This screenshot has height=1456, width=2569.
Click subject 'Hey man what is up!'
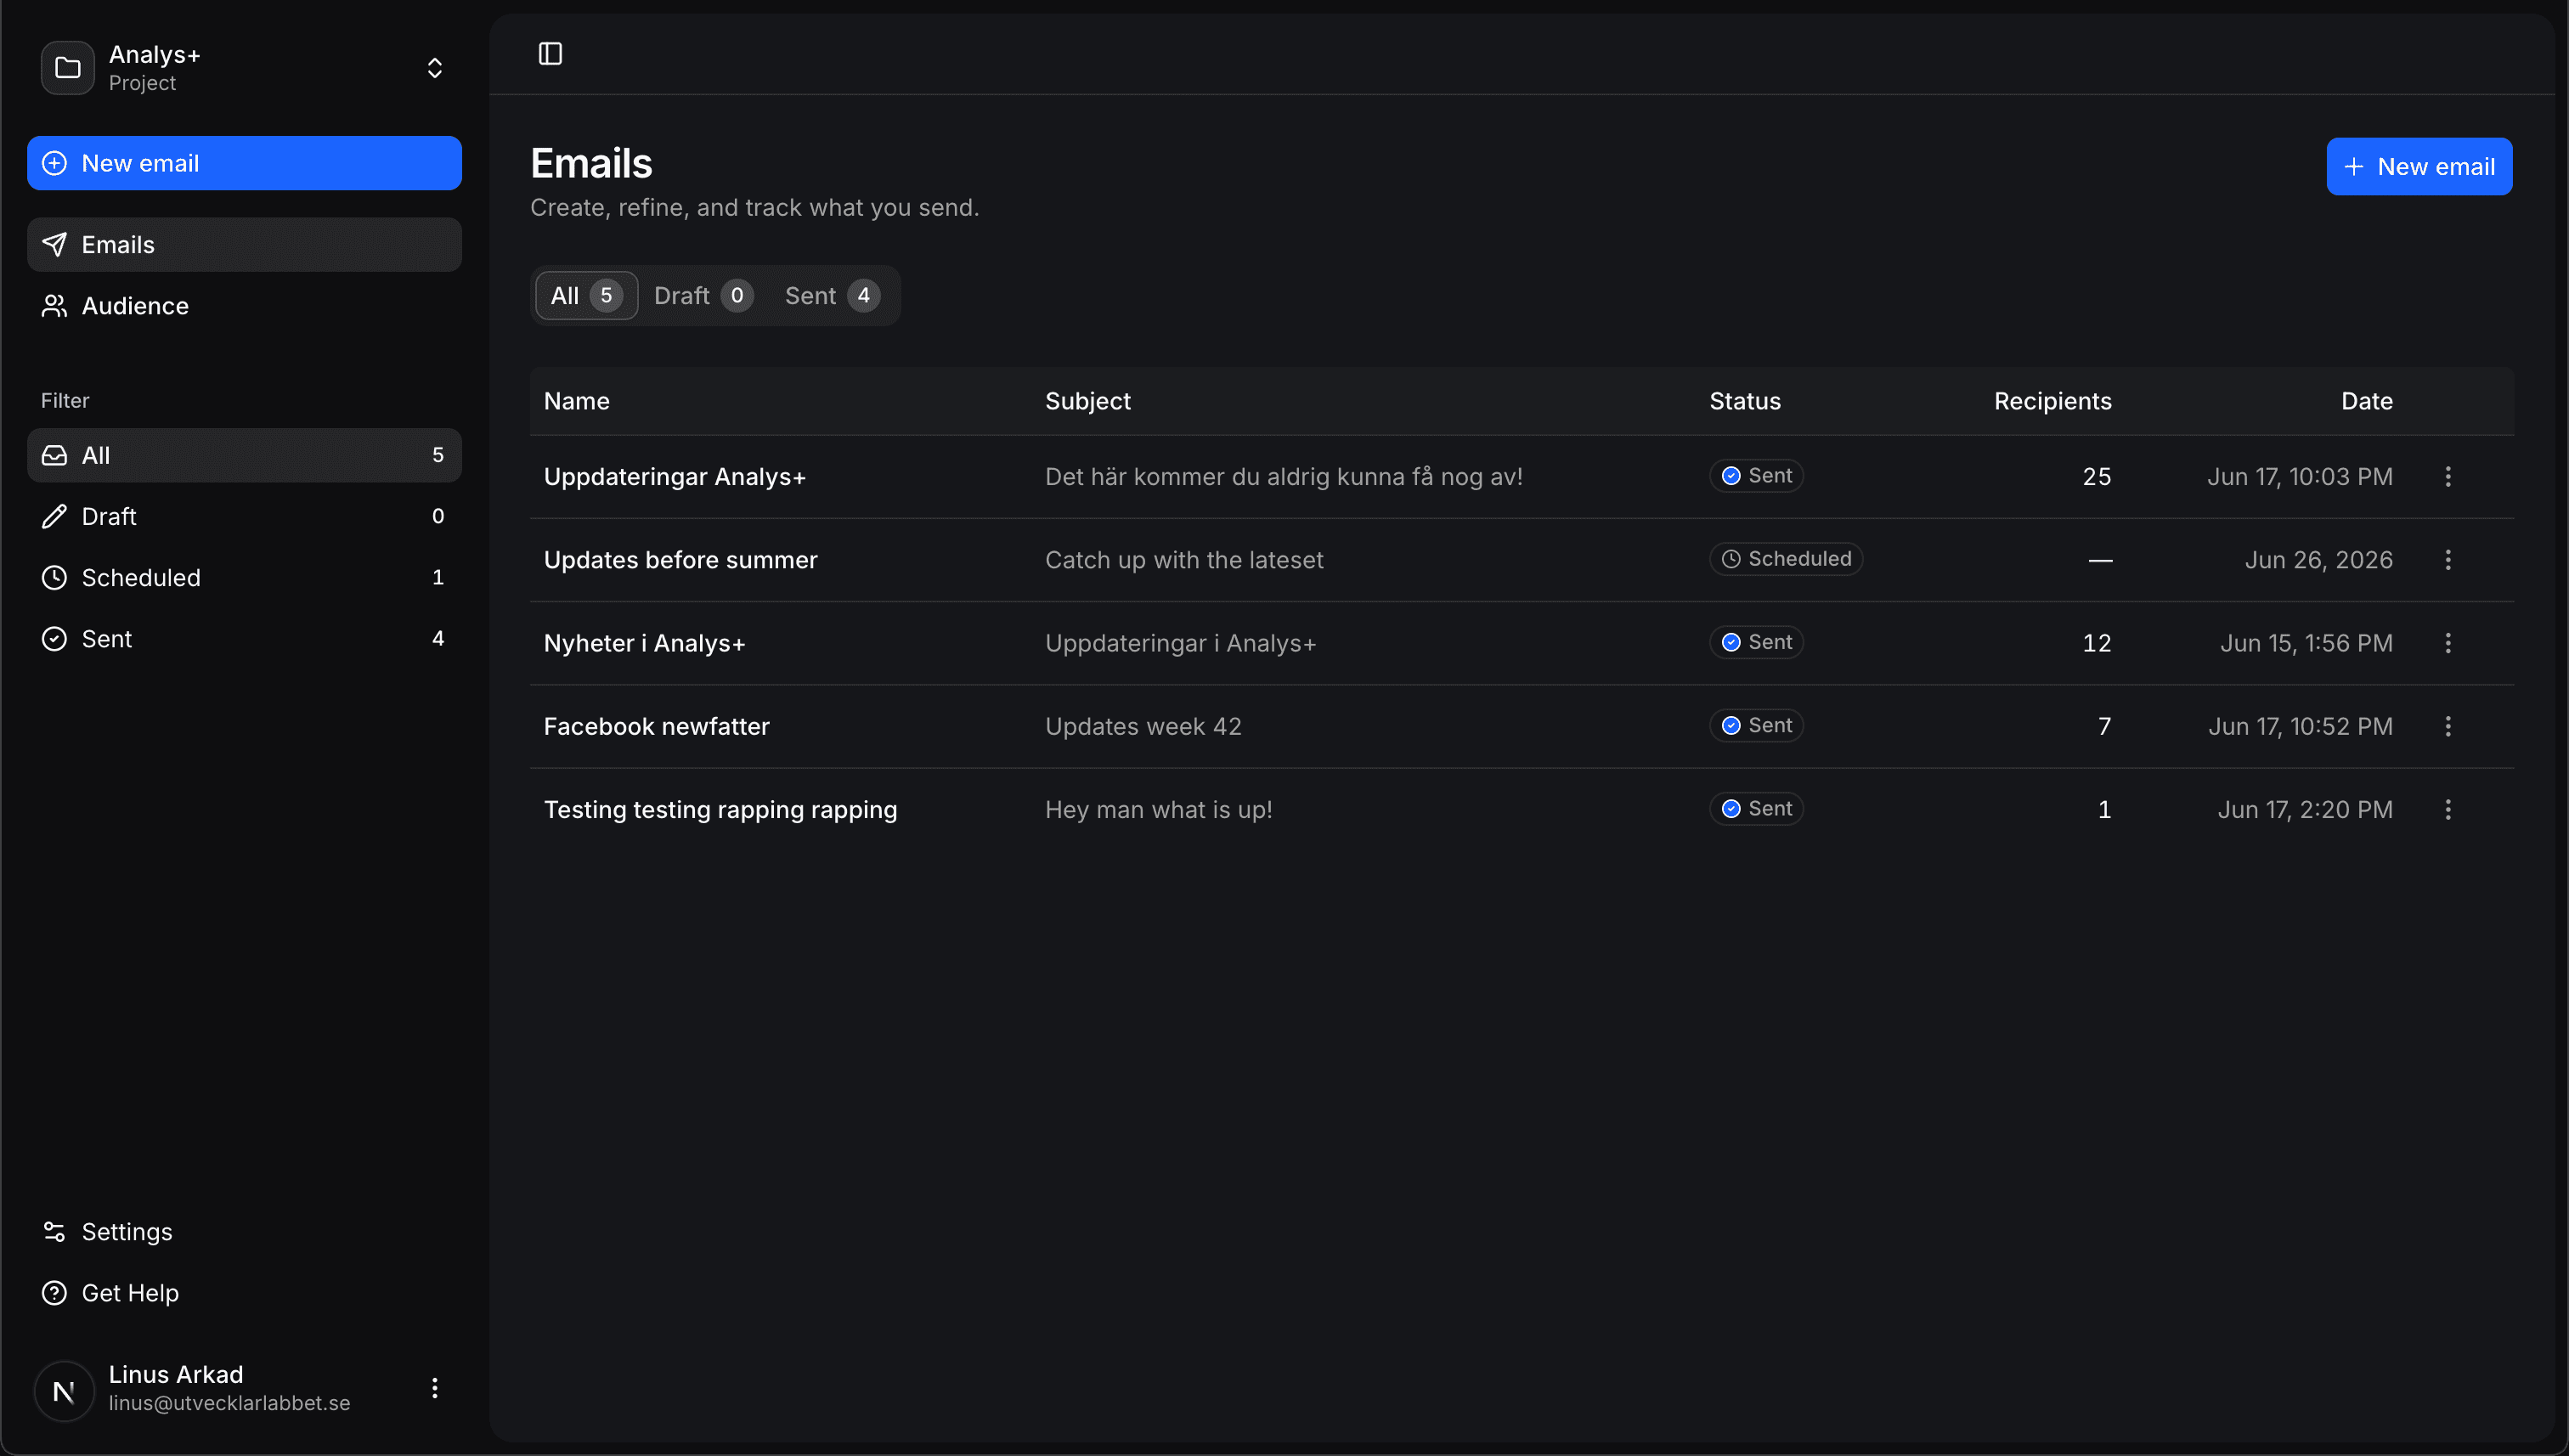point(1158,809)
